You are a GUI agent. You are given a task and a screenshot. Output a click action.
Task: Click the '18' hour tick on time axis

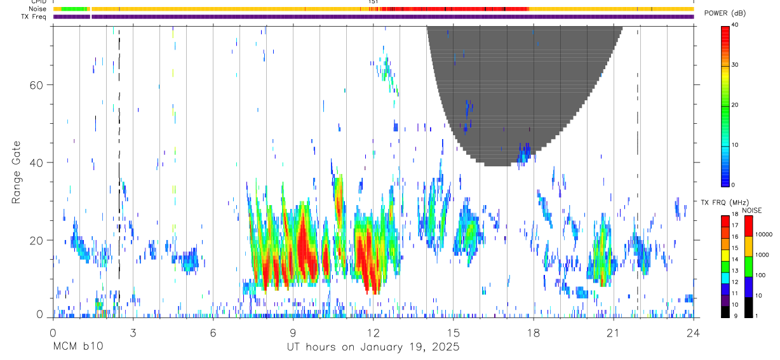(534, 332)
